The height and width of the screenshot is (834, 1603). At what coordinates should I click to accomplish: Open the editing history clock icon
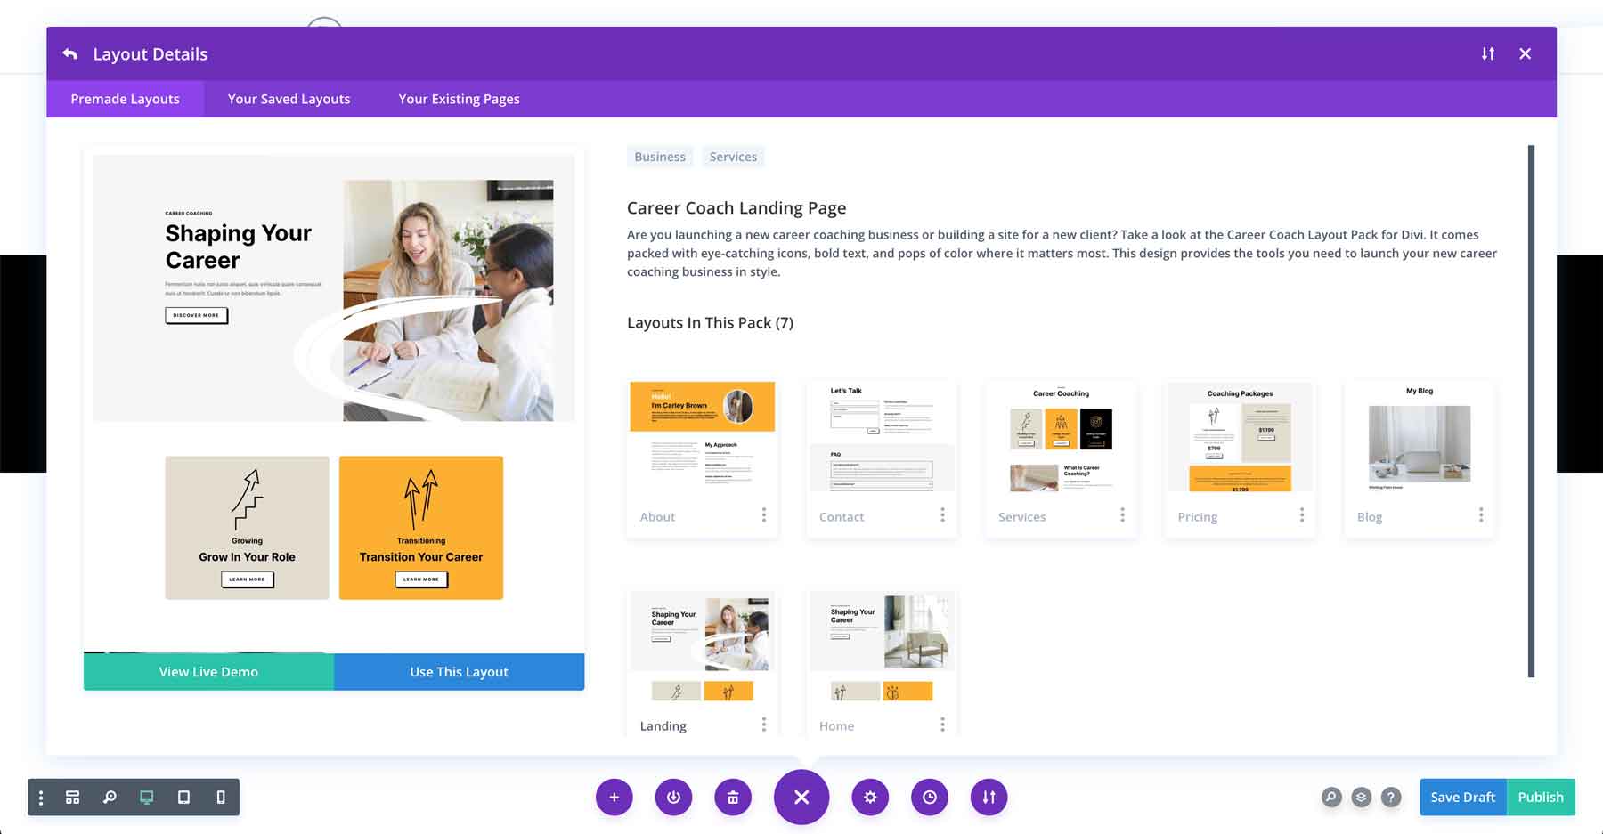click(x=930, y=797)
